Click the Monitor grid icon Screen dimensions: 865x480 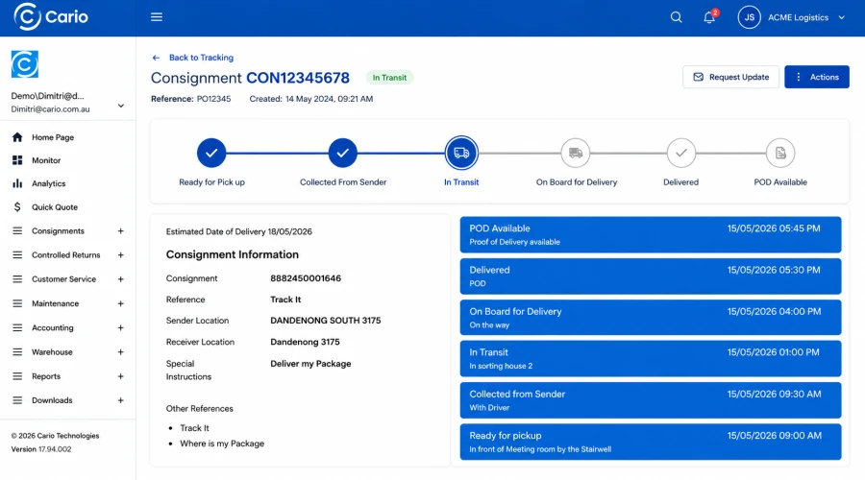pos(17,160)
